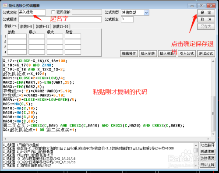
Task: Switch to the 参数5-8 tab
Action: [x=26, y=27]
